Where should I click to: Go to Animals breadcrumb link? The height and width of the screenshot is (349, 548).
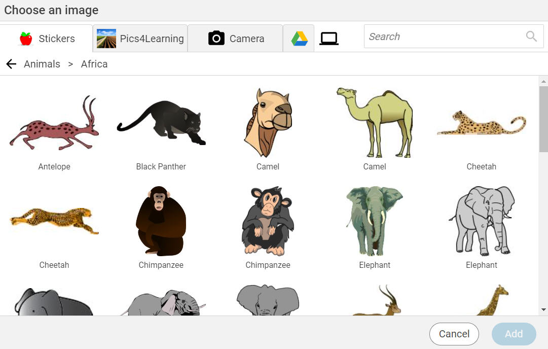tap(42, 64)
